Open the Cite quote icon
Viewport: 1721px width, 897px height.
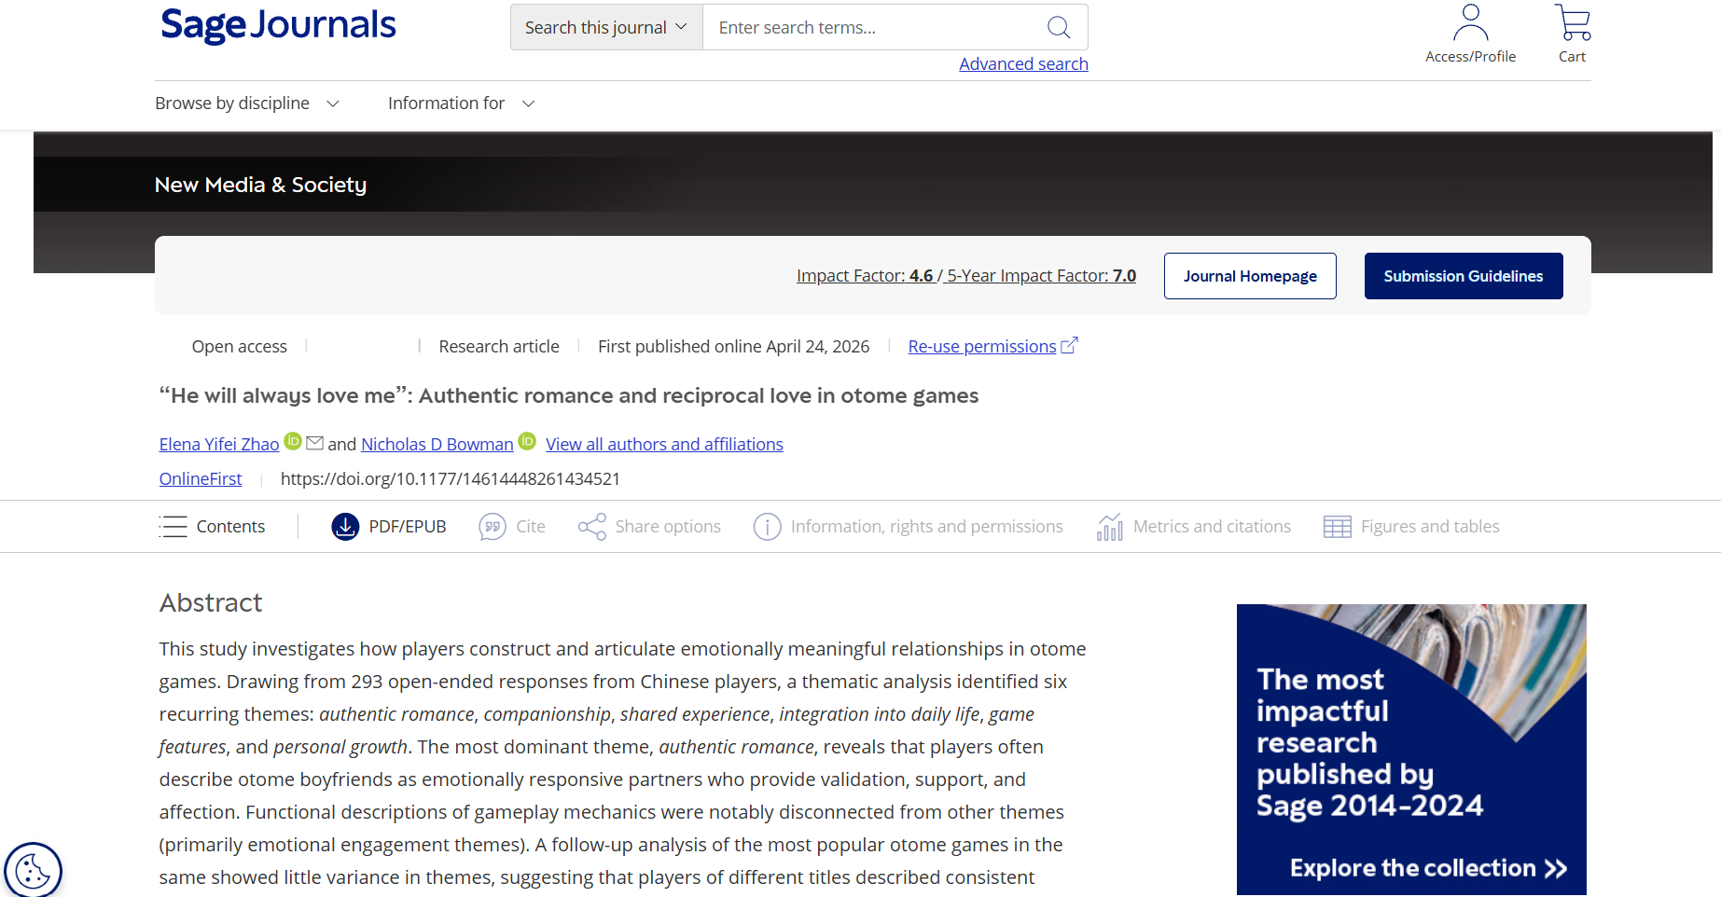[493, 527]
